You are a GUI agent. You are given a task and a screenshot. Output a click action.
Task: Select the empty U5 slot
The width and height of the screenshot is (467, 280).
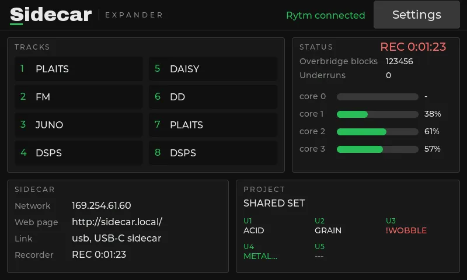(x=319, y=251)
